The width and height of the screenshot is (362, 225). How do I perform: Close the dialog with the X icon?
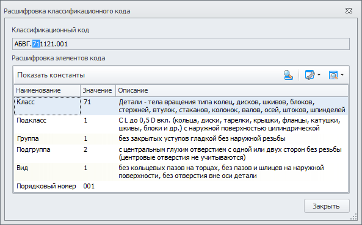tap(349, 11)
